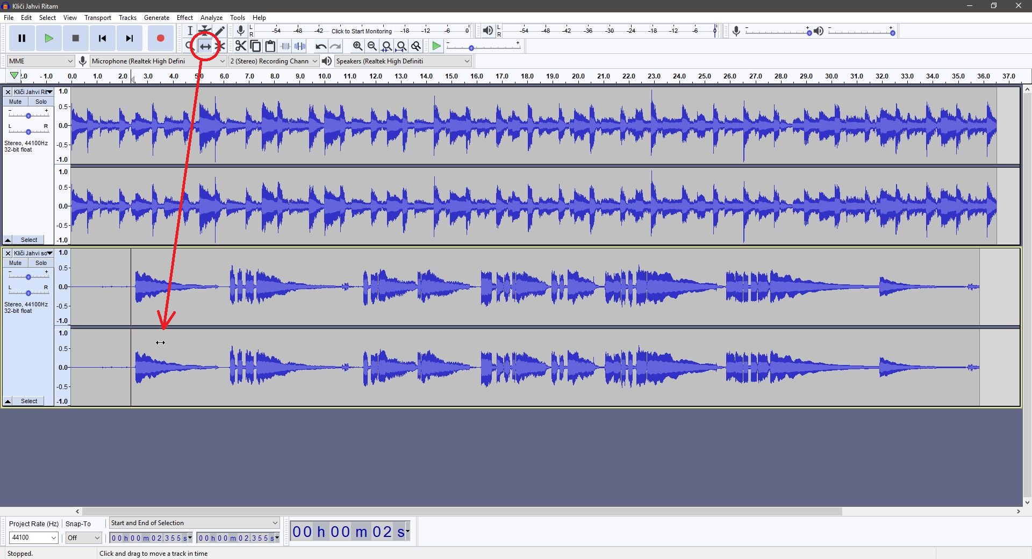Open the Snap-To Off dropdown
Screen dimensions: 1032x559
[x=83, y=537]
